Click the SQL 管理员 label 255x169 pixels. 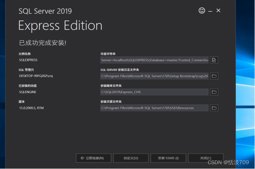coord(26,70)
